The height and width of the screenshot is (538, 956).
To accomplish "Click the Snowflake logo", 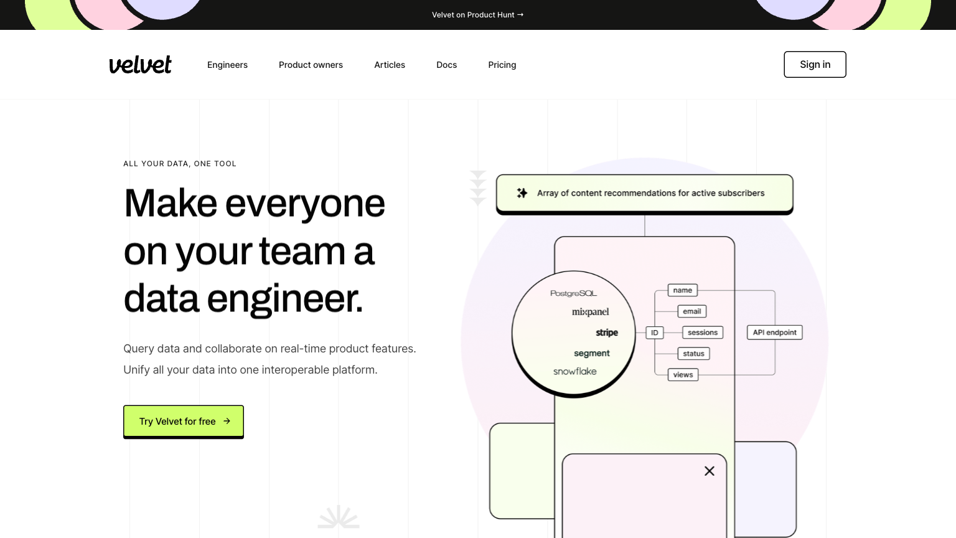I will coord(574,371).
